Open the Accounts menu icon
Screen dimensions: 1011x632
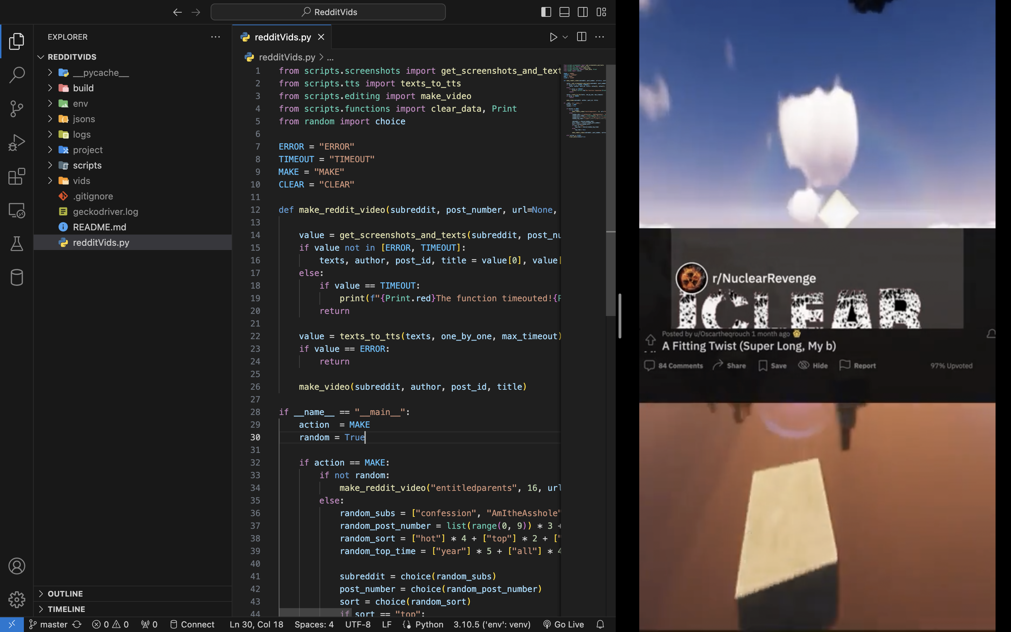pyautogui.click(x=17, y=566)
